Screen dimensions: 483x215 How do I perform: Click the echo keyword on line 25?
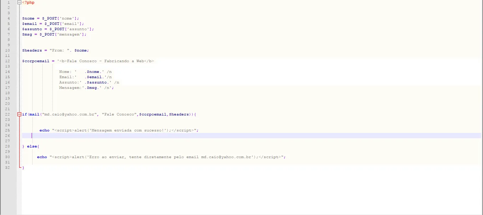[x=44, y=130]
